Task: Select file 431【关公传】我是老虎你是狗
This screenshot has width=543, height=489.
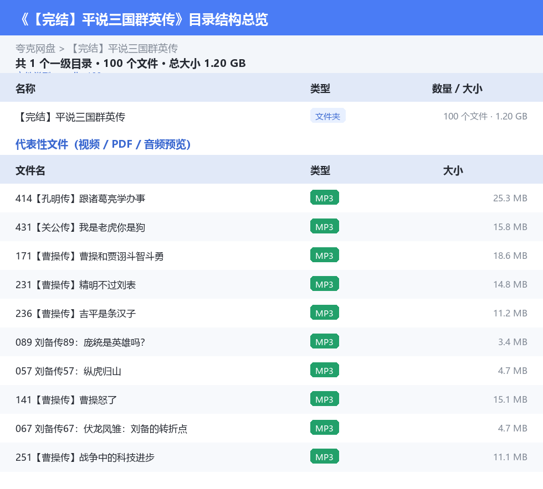Action: click(x=80, y=227)
